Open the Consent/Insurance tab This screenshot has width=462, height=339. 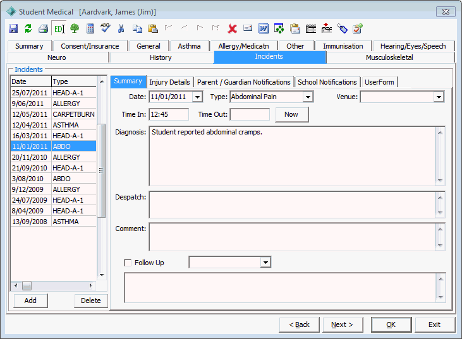pos(90,46)
